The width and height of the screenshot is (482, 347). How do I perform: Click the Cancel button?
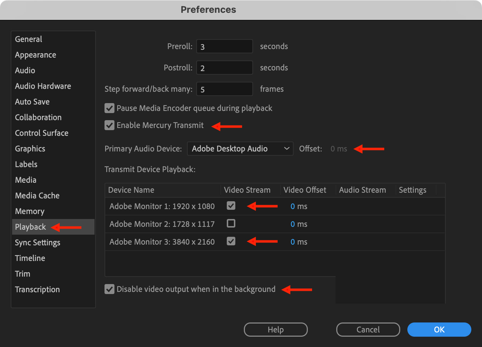tap(368, 330)
